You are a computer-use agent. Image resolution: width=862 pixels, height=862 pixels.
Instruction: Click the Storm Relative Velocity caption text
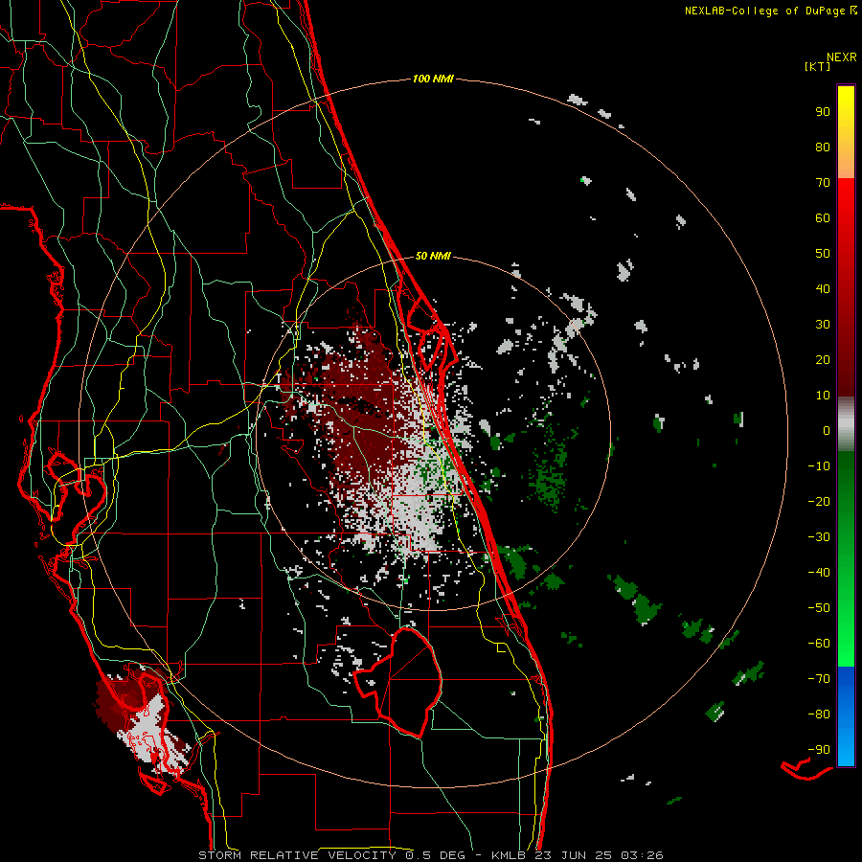pyautogui.click(x=430, y=855)
